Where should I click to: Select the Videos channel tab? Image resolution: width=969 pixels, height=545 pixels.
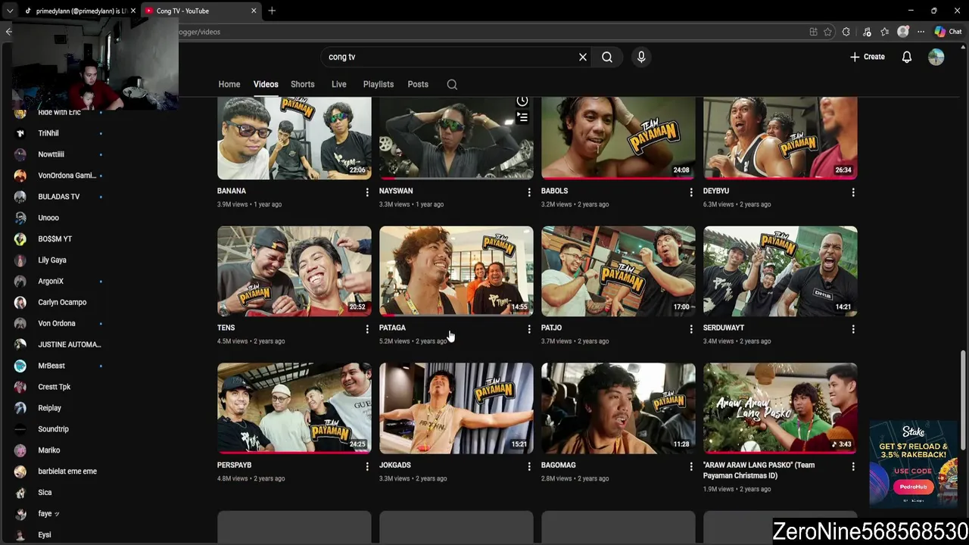coord(266,84)
